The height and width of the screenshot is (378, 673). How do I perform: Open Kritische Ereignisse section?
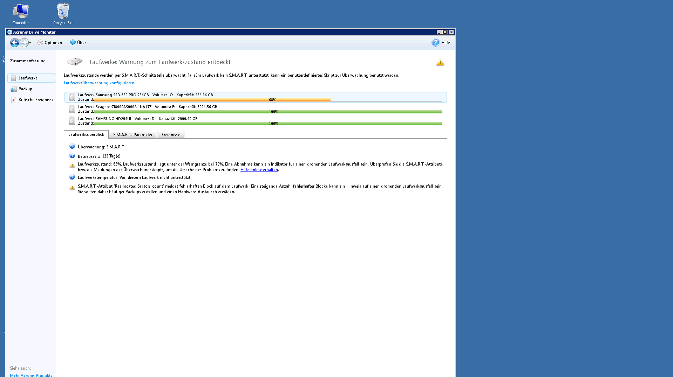tap(36, 100)
